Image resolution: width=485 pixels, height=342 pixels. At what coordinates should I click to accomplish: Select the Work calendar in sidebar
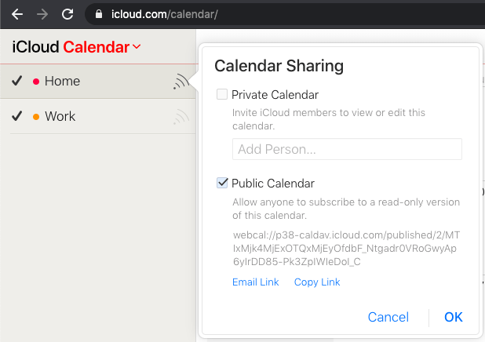point(60,116)
